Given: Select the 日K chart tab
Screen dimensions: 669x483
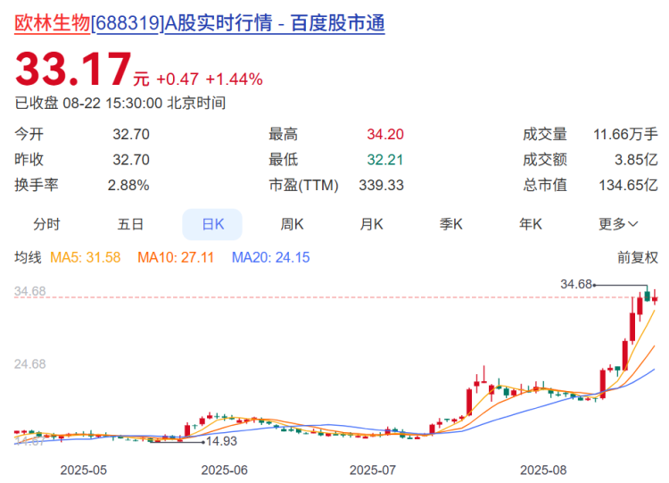Looking at the screenshot, I should pyautogui.click(x=212, y=224).
